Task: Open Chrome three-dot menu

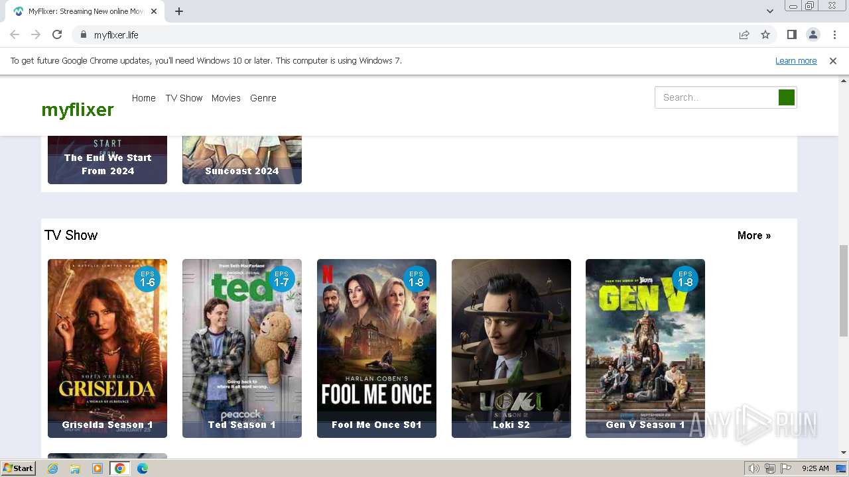Action: (x=834, y=34)
